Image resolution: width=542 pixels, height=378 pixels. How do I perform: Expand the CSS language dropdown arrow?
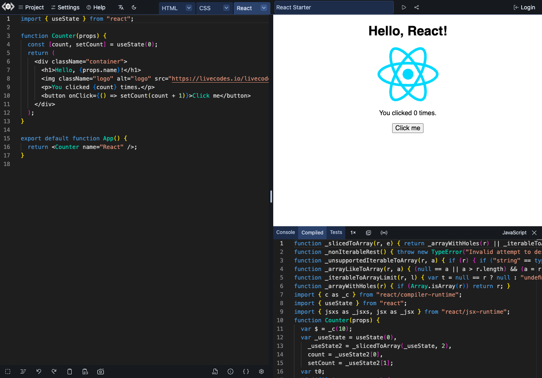tap(226, 8)
